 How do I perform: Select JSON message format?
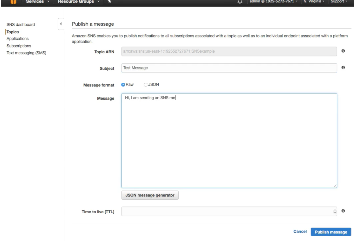145,85
